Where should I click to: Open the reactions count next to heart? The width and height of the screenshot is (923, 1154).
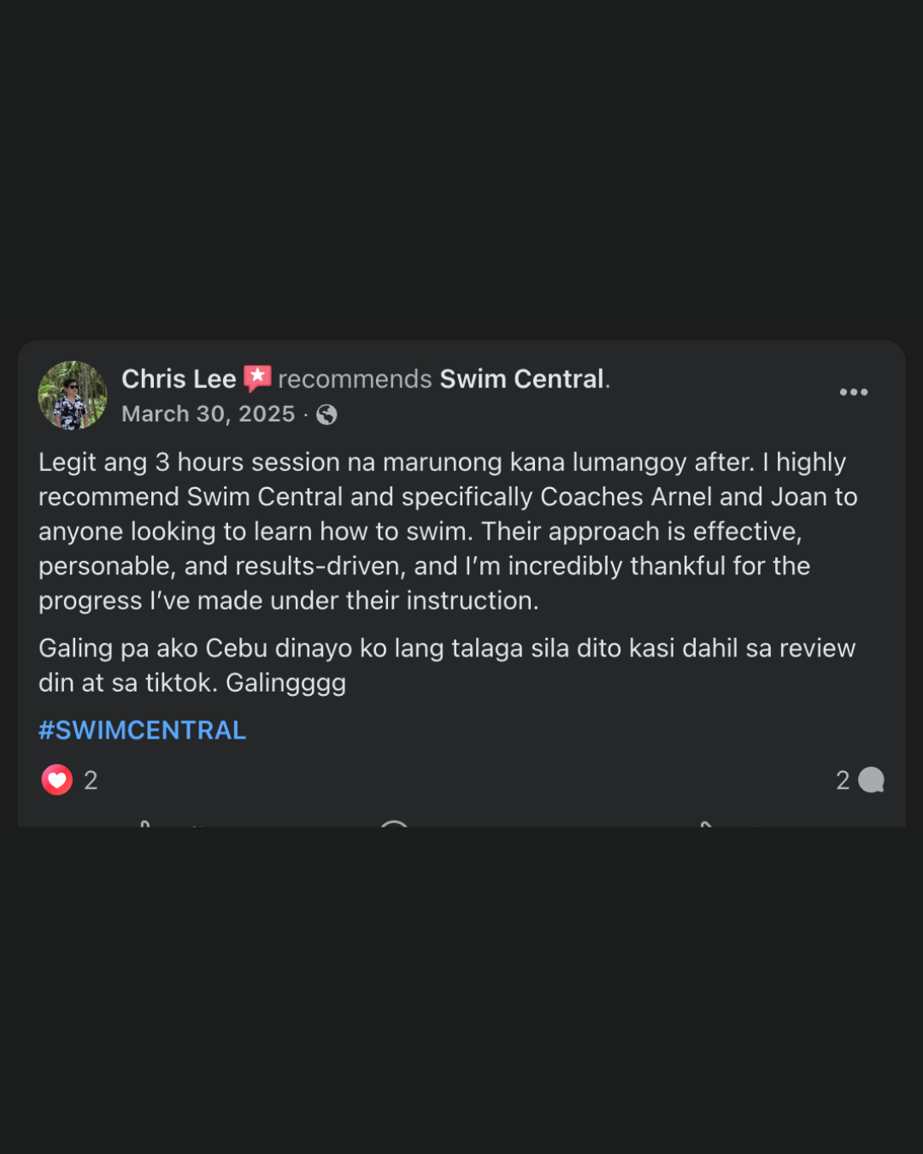pos(91,780)
